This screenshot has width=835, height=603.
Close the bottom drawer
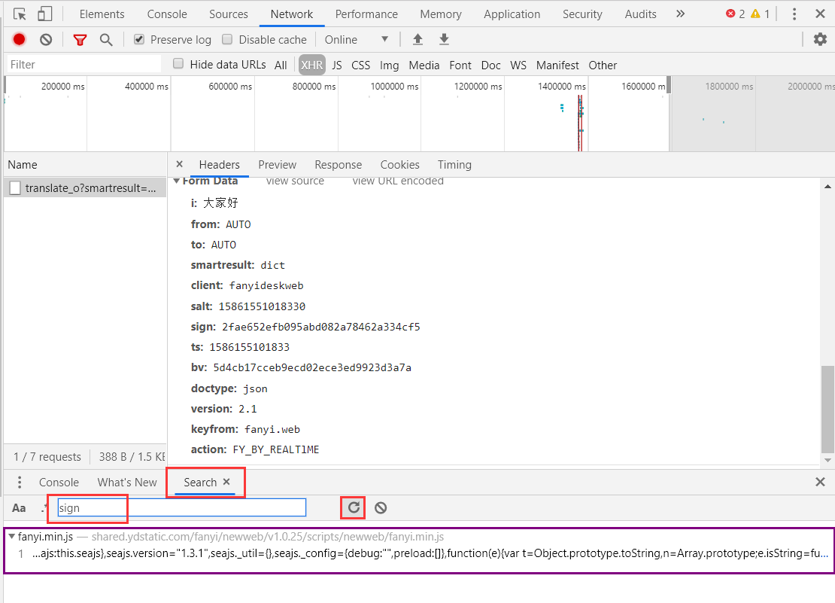click(820, 482)
